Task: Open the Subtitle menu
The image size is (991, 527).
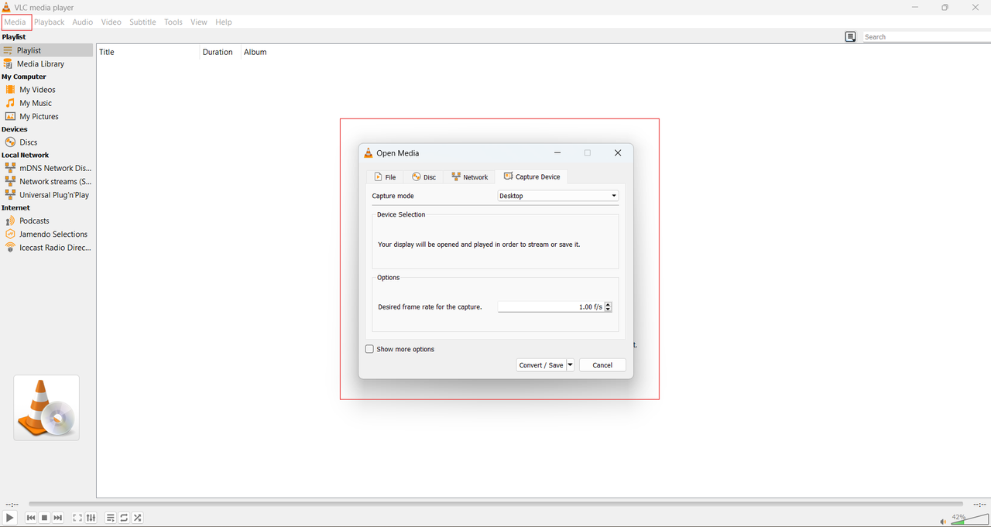Action: pos(142,22)
